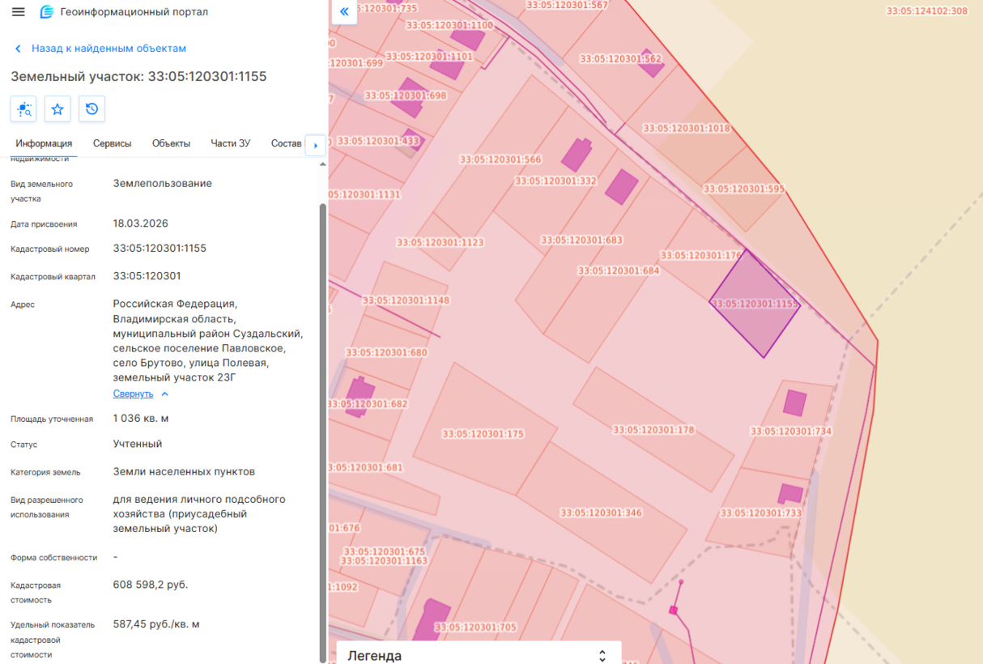Click map parcel label 33:05:120301:566
Image resolution: width=983 pixels, height=664 pixels.
pyautogui.click(x=500, y=160)
